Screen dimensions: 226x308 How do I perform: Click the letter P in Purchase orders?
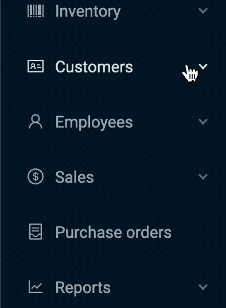[60, 232]
